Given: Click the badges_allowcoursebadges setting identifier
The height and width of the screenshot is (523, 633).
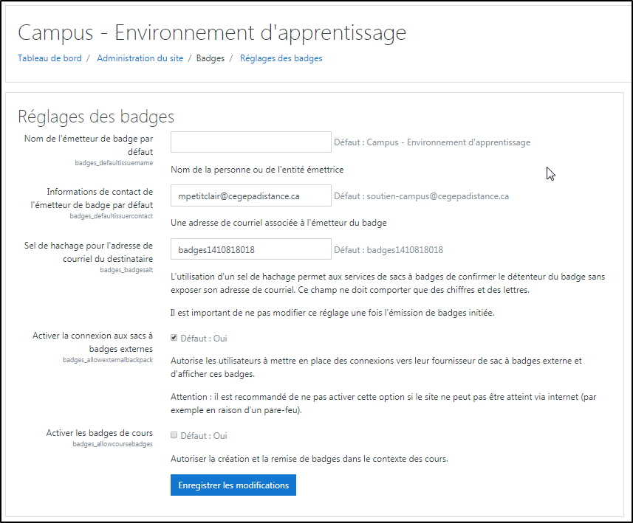Looking at the screenshot, I should tap(112, 445).
